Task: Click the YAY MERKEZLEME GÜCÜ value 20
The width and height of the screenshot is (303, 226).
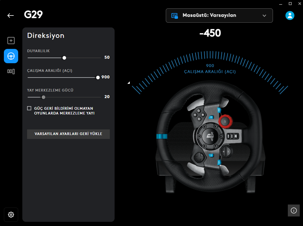Action: click(x=107, y=97)
